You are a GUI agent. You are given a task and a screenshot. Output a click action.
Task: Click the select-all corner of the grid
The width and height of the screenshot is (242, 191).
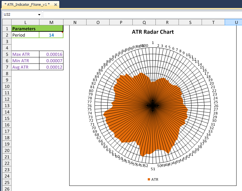tap(6, 22)
